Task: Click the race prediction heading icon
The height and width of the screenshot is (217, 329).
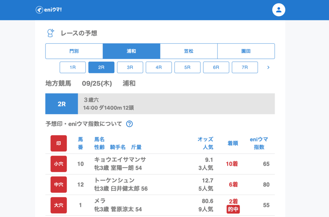Action: point(51,33)
